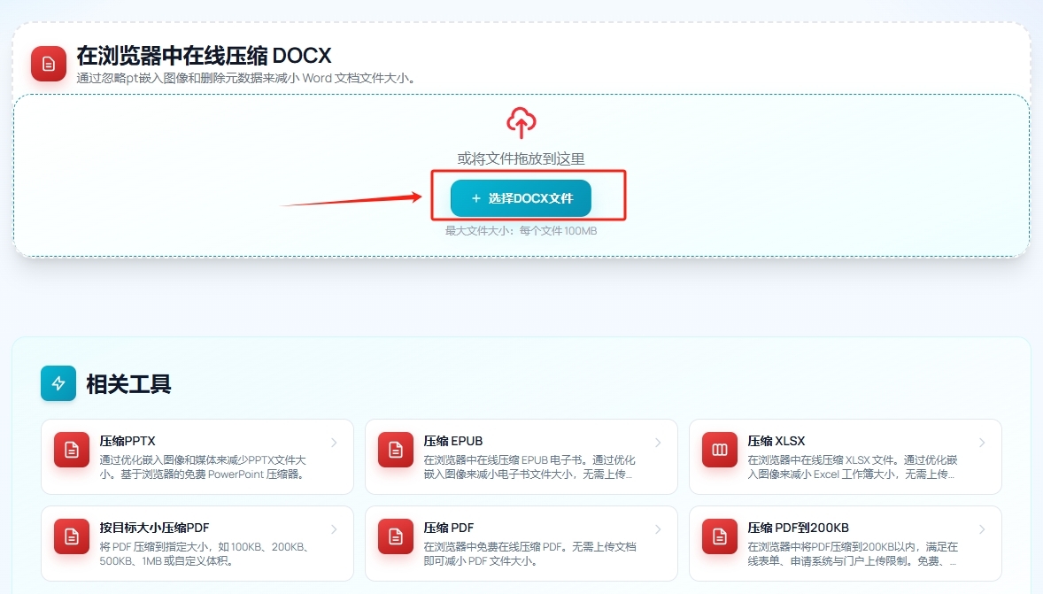1043x594 pixels.
Task: Click the red icon on the 压缩 PDF card
Action: point(396,536)
